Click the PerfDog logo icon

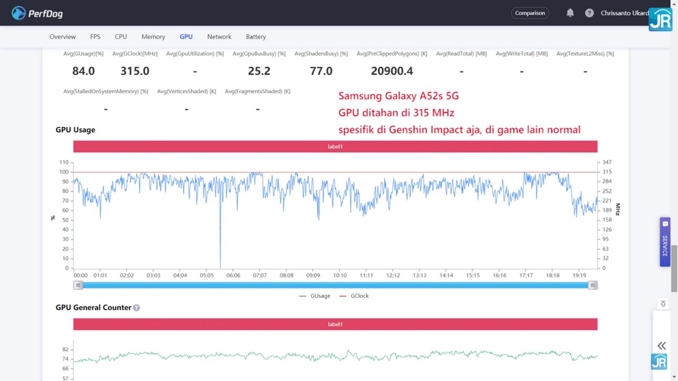click(x=19, y=13)
